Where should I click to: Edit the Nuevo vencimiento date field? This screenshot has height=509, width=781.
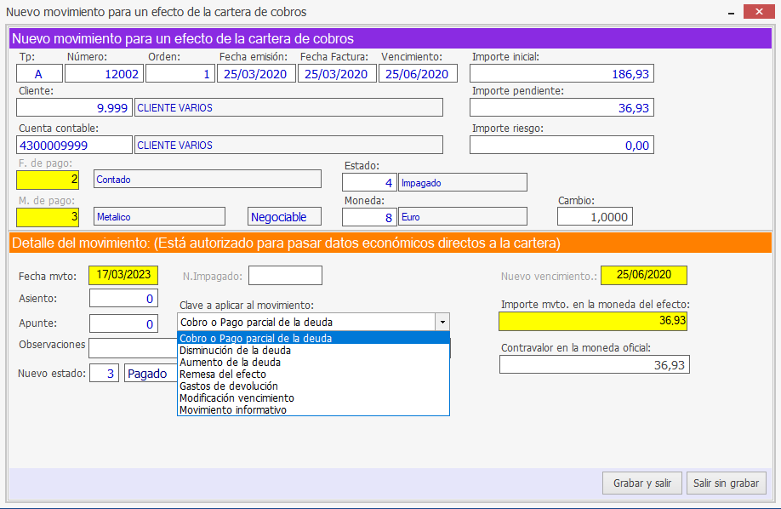[x=643, y=276]
